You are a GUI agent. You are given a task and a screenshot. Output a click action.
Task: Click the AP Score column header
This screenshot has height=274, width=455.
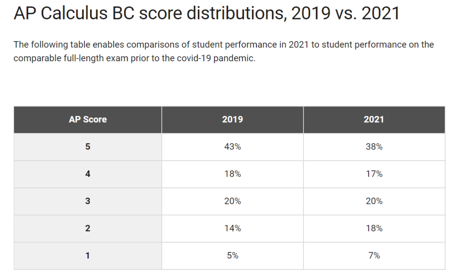click(88, 119)
